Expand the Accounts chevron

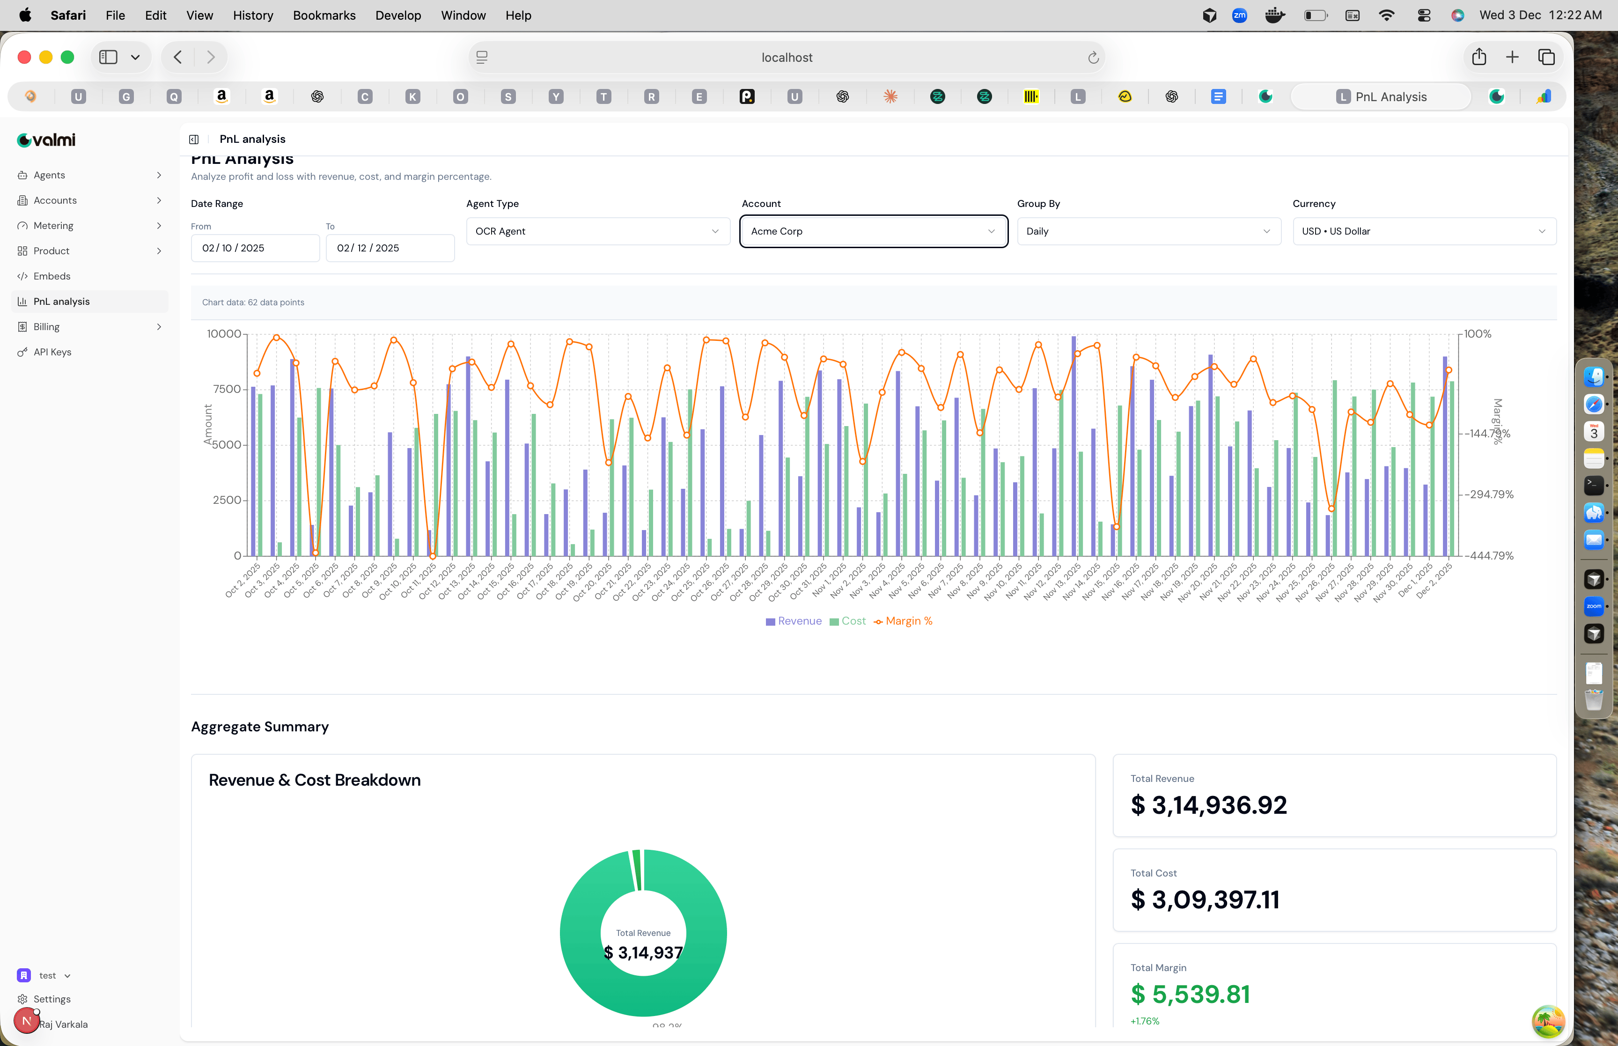click(159, 200)
